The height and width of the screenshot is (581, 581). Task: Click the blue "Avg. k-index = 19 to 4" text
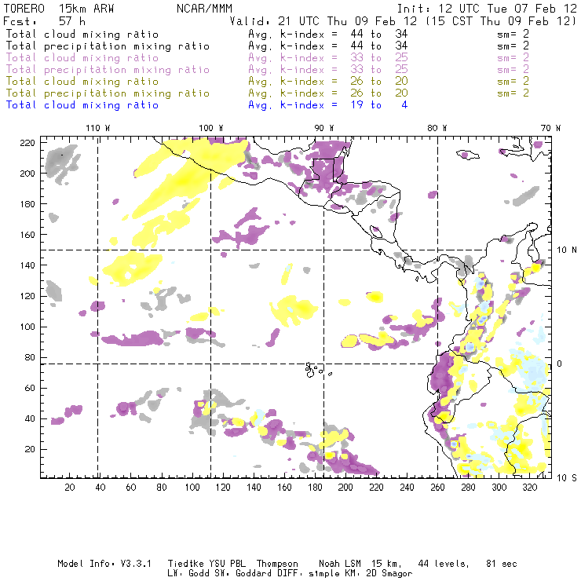click(x=328, y=105)
